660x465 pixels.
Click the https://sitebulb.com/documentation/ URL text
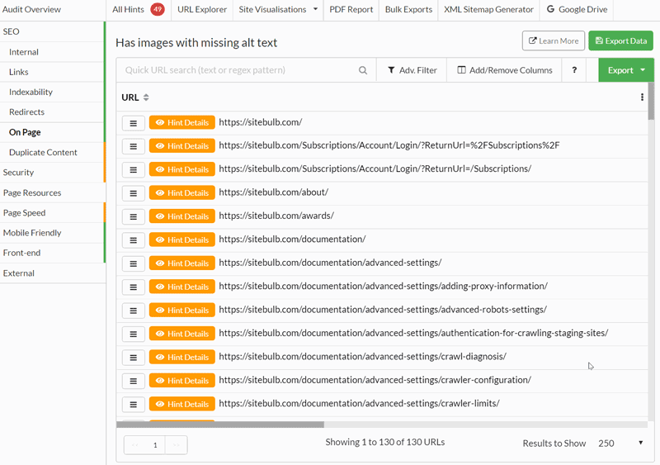[292, 239]
